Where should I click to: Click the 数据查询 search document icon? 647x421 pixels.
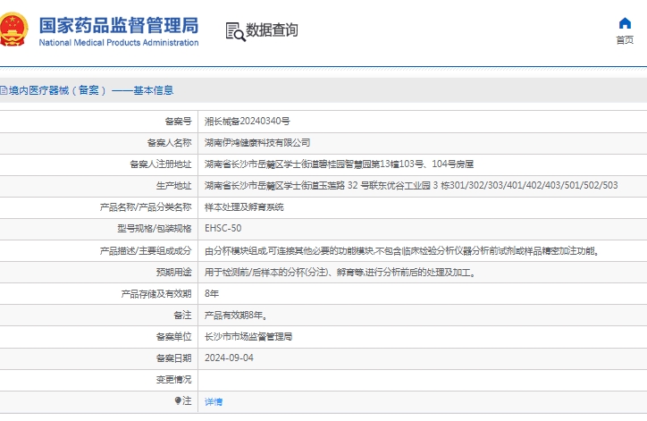point(235,32)
